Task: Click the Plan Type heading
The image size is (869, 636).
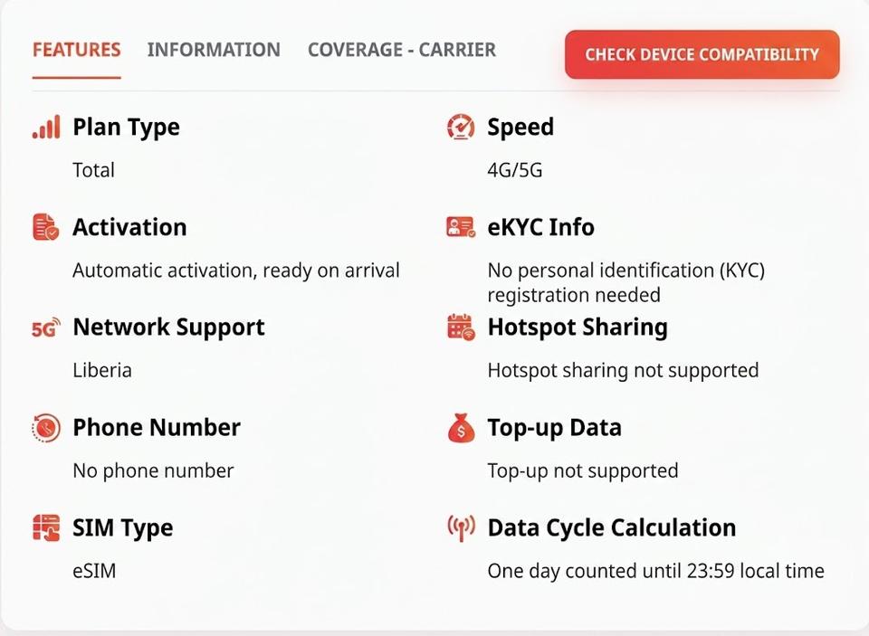Action: click(x=127, y=127)
